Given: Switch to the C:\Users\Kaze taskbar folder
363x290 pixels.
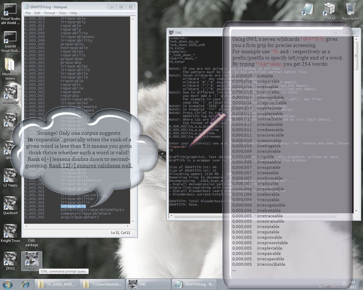Looking at the screenshot, I should [x=102, y=284].
